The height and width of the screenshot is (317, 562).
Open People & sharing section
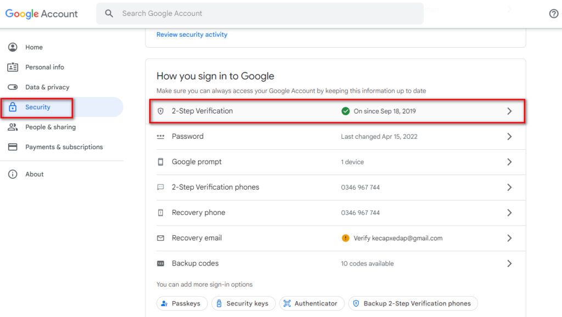pyautogui.click(x=50, y=127)
